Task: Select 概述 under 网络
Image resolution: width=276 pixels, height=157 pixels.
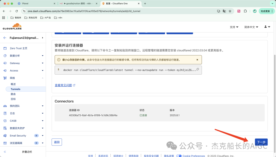Action: click(13, 84)
